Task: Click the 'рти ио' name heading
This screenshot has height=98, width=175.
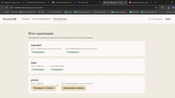Action: point(35,80)
